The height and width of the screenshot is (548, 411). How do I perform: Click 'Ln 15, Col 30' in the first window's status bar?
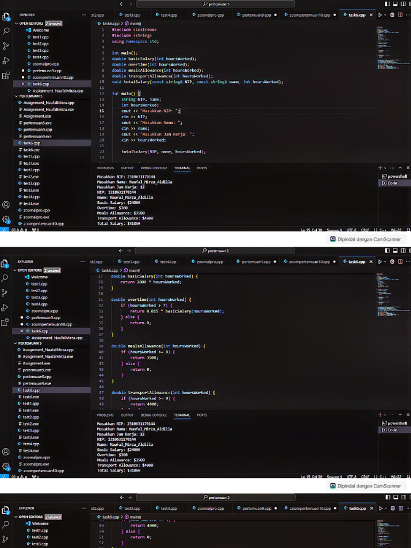(311, 230)
